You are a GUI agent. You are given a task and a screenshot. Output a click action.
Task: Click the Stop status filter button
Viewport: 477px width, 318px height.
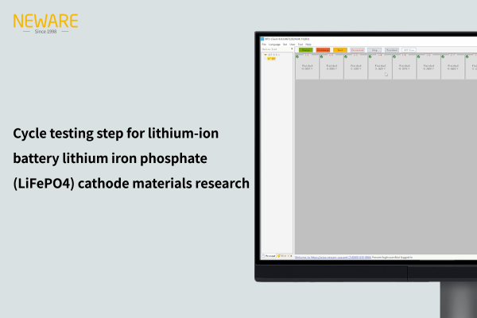374,49
